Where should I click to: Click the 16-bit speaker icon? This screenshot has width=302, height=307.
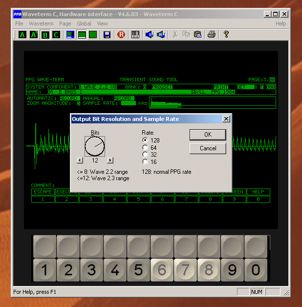(161, 35)
